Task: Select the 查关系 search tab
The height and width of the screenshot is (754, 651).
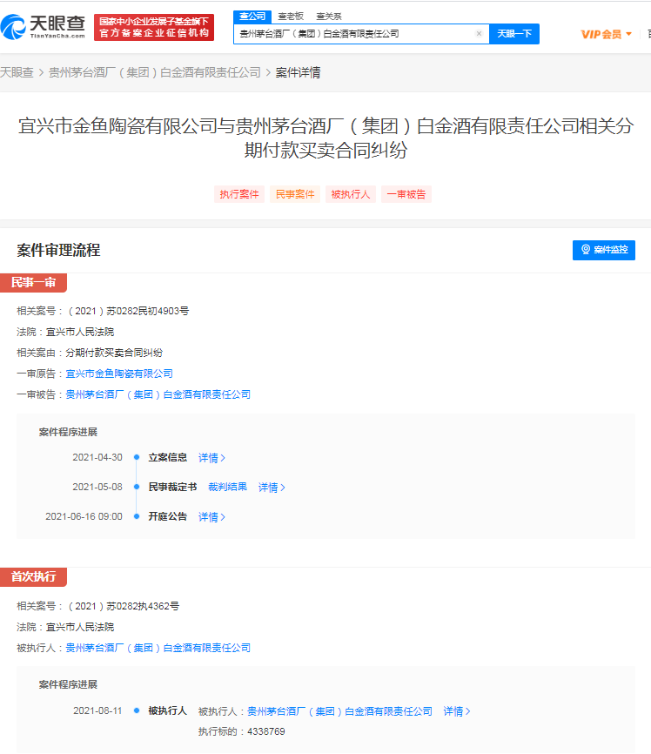Action: click(x=329, y=17)
